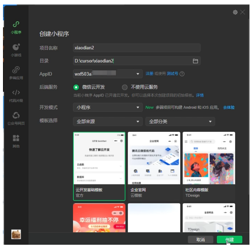Select the 云开发基础模板 template
The width and height of the screenshot is (251, 247).
pos(99,166)
